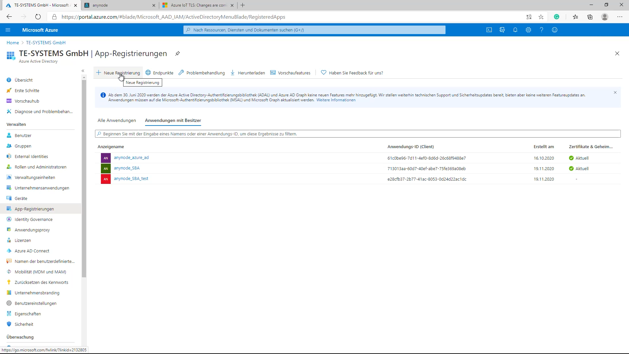This screenshot has height=354, width=629.
Task: Click TE-SYSTEMS GmbH breadcrumb
Action: click(46, 43)
